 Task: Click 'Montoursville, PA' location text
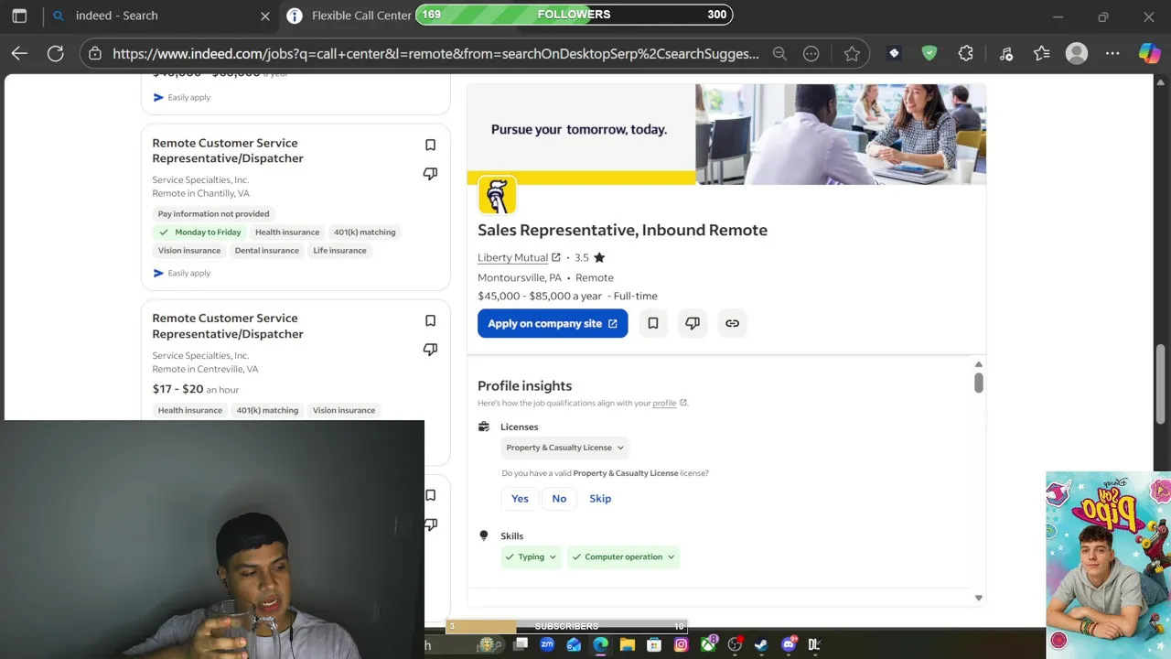pyautogui.click(x=520, y=277)
